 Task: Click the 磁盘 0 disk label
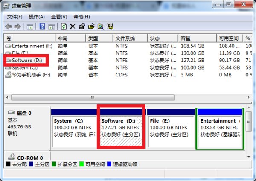24,113
